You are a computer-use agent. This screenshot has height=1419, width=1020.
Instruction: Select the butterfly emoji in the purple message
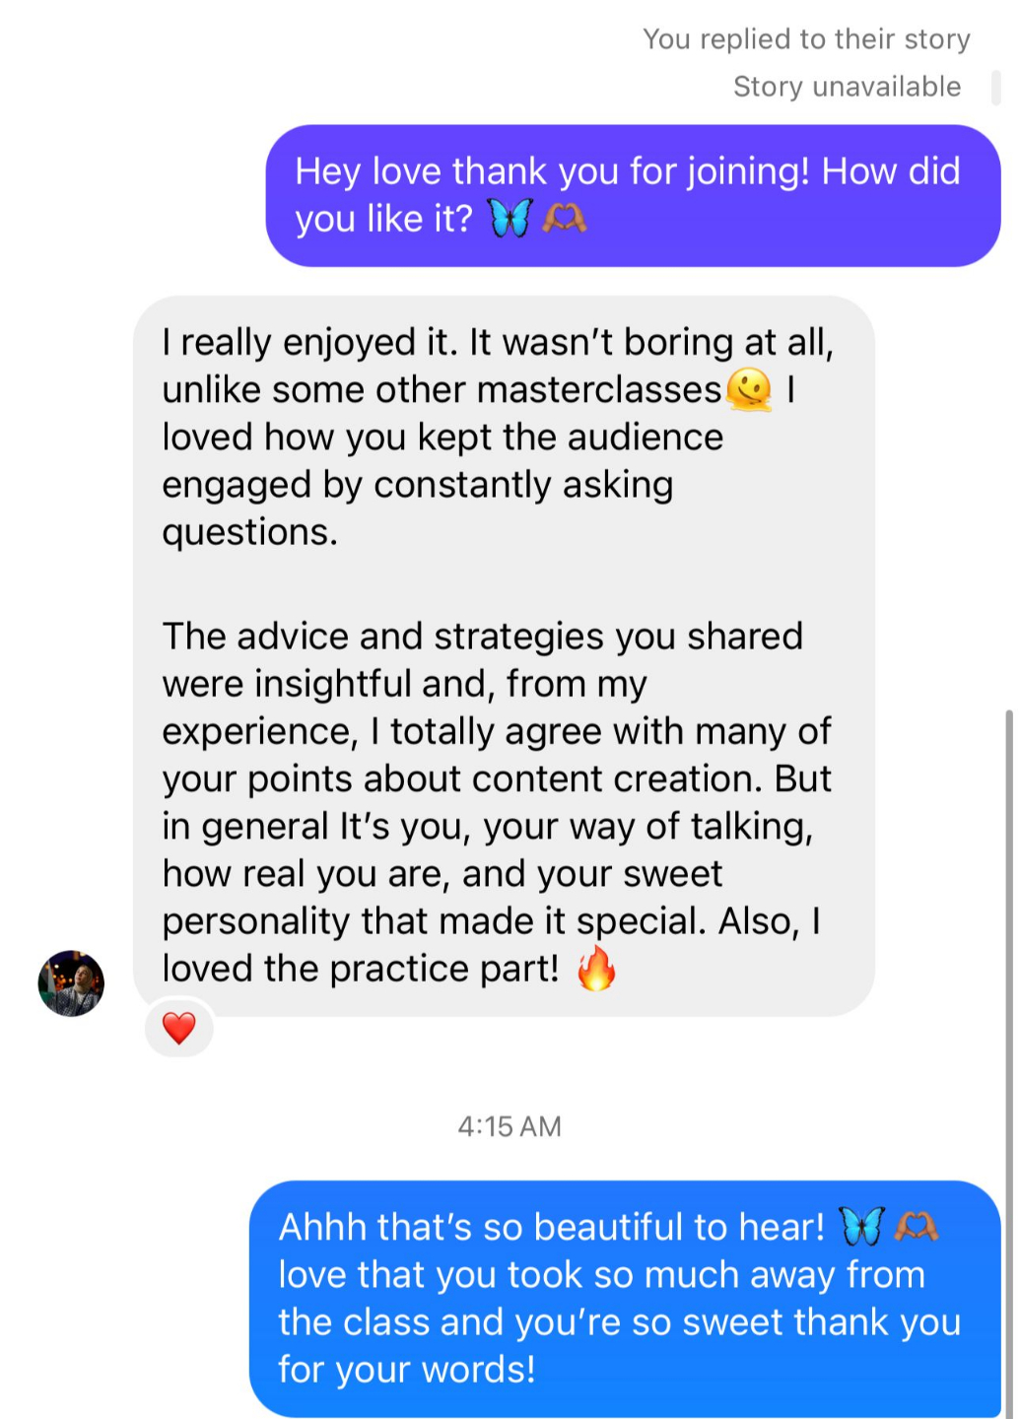point(510,218)
